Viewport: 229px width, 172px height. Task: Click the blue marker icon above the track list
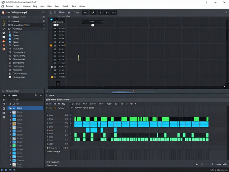(x=52, y=19)
